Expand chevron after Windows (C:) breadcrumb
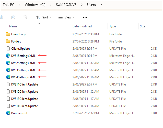The height and width of the screenshot is (128, 163). (x=51, y=5)
